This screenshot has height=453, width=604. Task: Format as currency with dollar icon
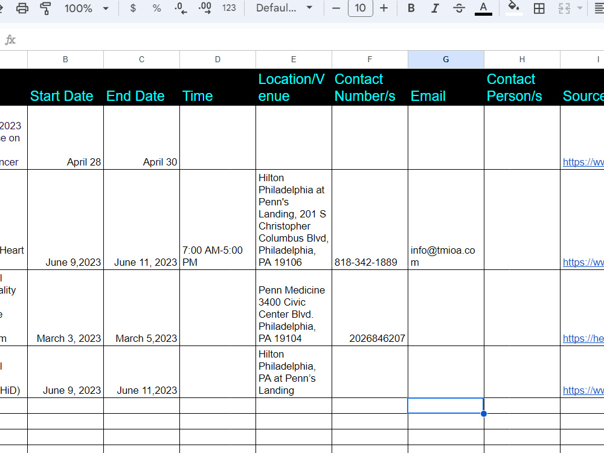(133, 8)
